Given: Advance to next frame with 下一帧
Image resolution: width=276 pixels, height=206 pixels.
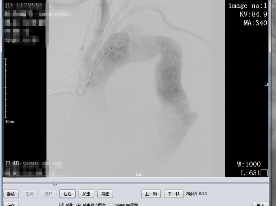Looking at the screenshot, I should point(173,194).
